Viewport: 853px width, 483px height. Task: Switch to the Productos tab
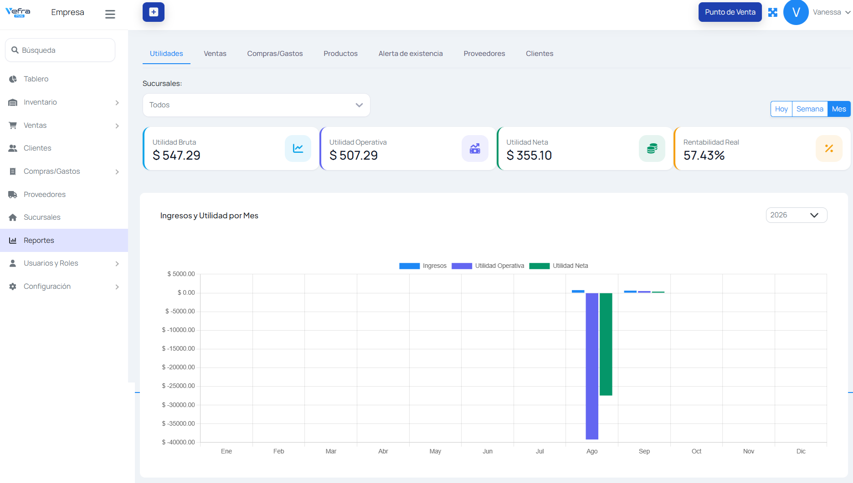340,54
